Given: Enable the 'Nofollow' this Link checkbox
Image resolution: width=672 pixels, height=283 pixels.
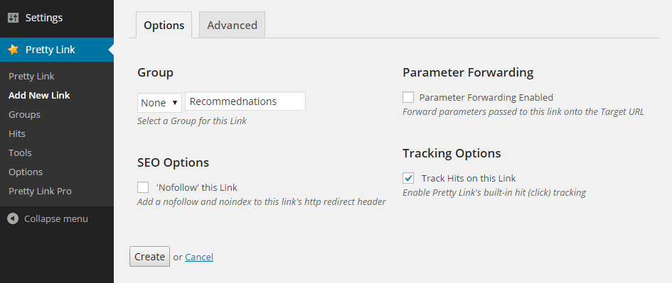Looking at the screenshot, I should coord(143,187).
